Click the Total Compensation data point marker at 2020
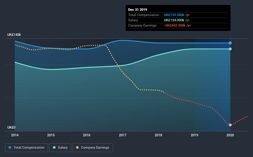This screenshot has width=253, height=157. [230, 43]
